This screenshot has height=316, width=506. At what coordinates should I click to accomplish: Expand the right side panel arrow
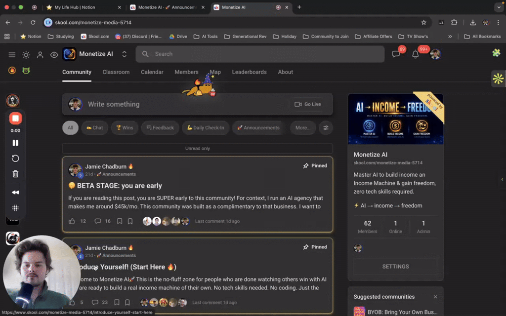coord(502,179)
